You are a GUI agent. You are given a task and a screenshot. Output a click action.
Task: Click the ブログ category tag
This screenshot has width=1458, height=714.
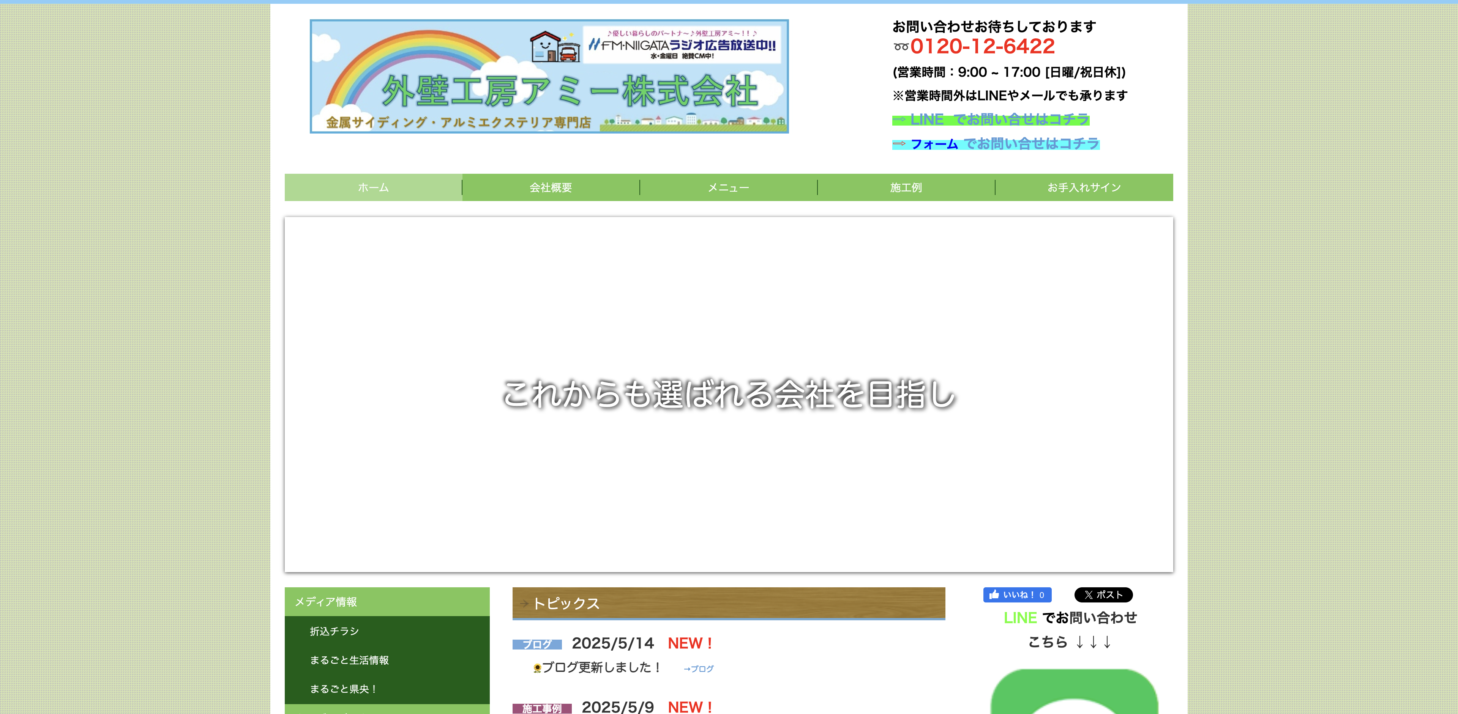pos(537,644)
